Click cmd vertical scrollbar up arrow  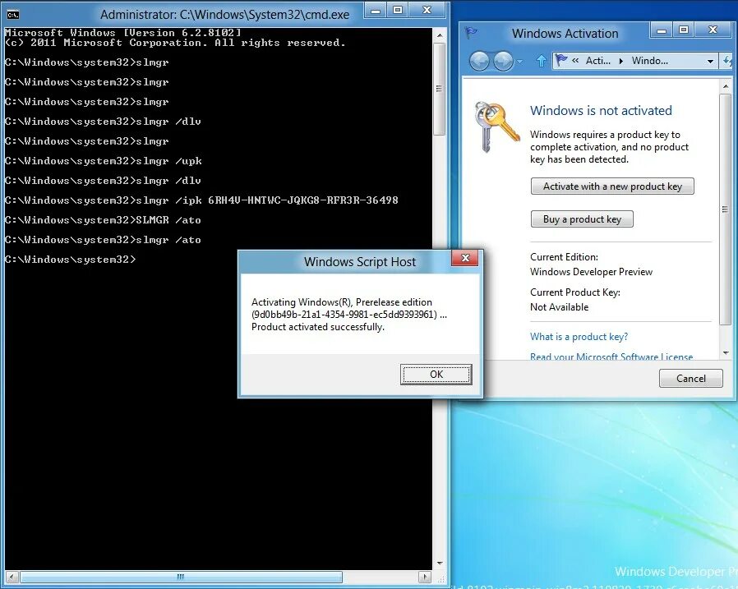(x=439, y=35)
